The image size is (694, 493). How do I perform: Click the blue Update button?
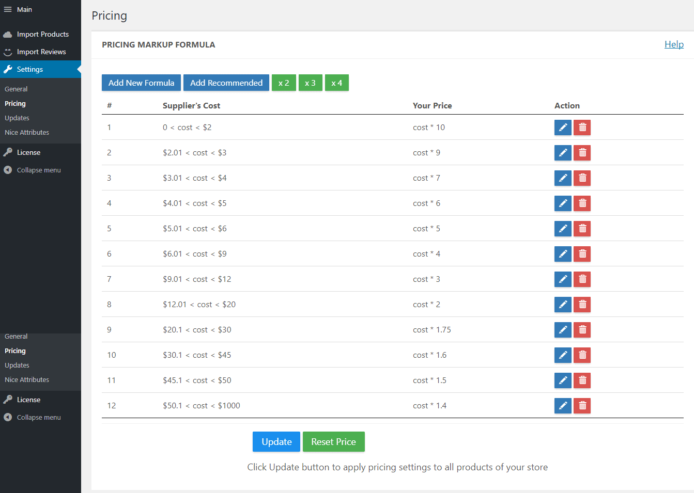[276, 442]
